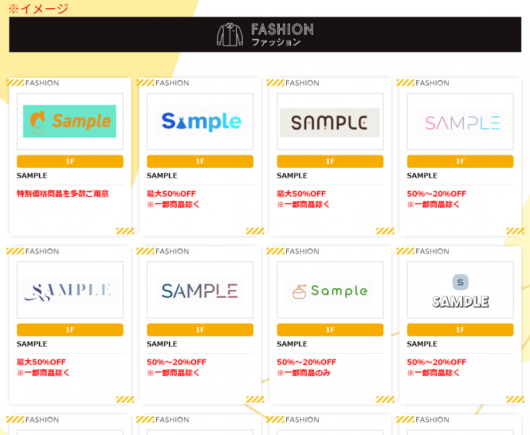Open the green Sample perfume logo thumbnail
The width and height of the screenshot is (530, 435).
330,291
